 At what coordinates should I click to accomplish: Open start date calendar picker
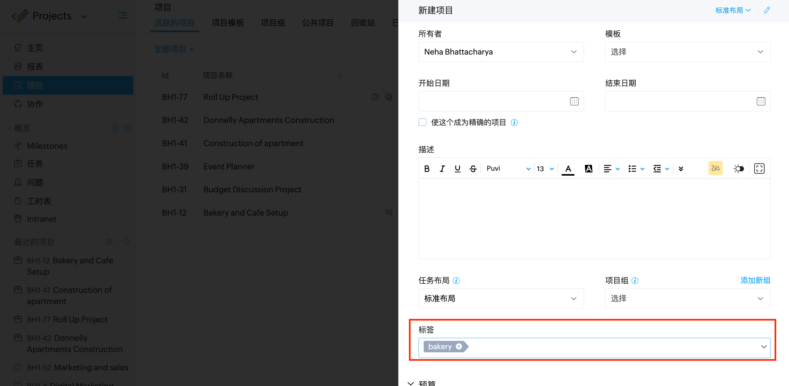tap(574, 101)
